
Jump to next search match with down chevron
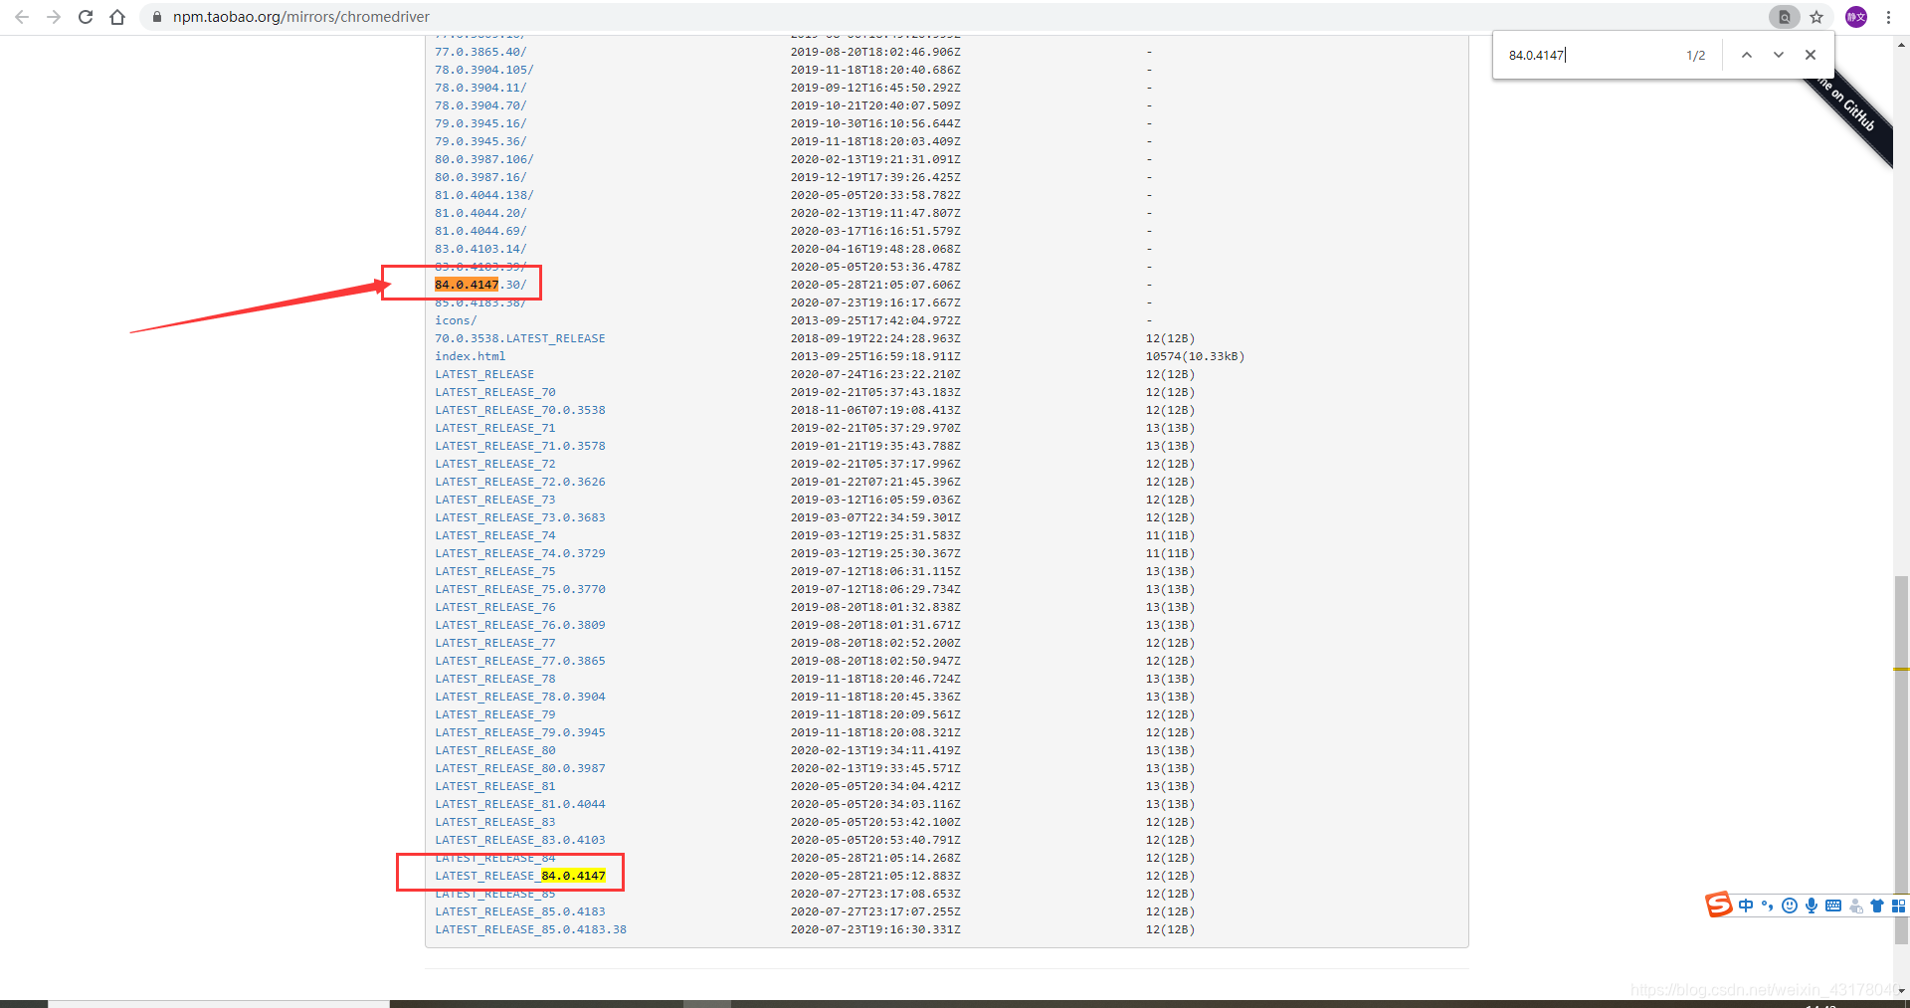point(1779,55)
